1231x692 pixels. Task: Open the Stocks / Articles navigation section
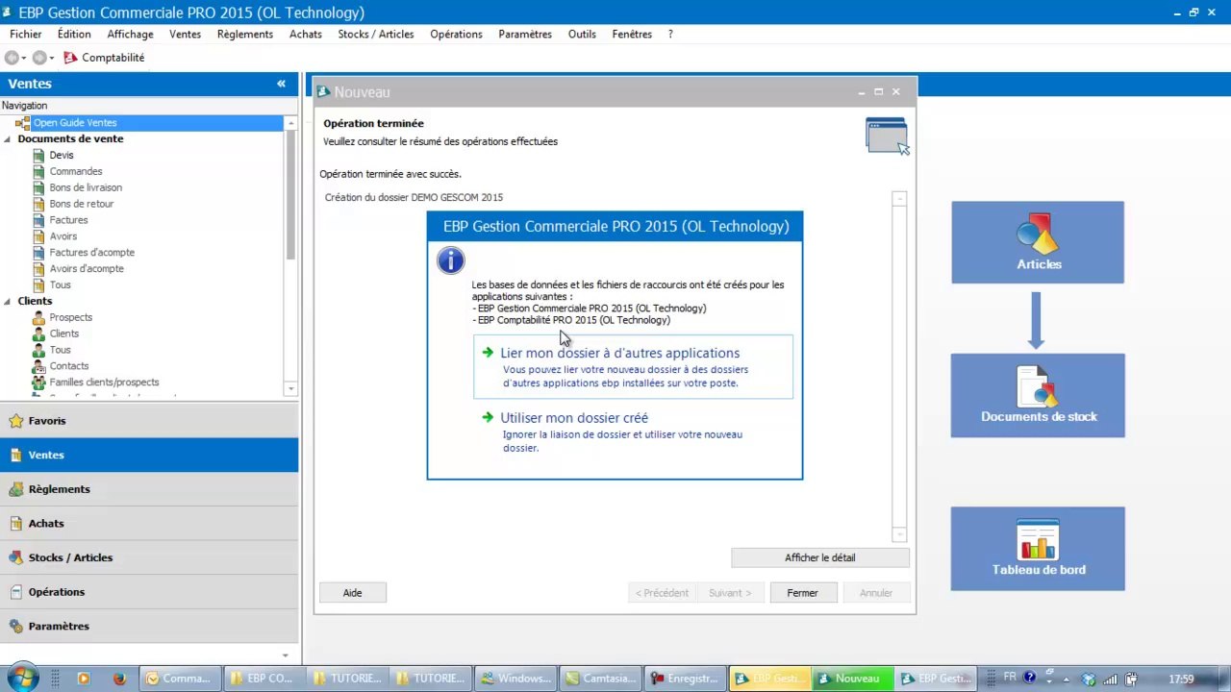(x=149, y=557)
